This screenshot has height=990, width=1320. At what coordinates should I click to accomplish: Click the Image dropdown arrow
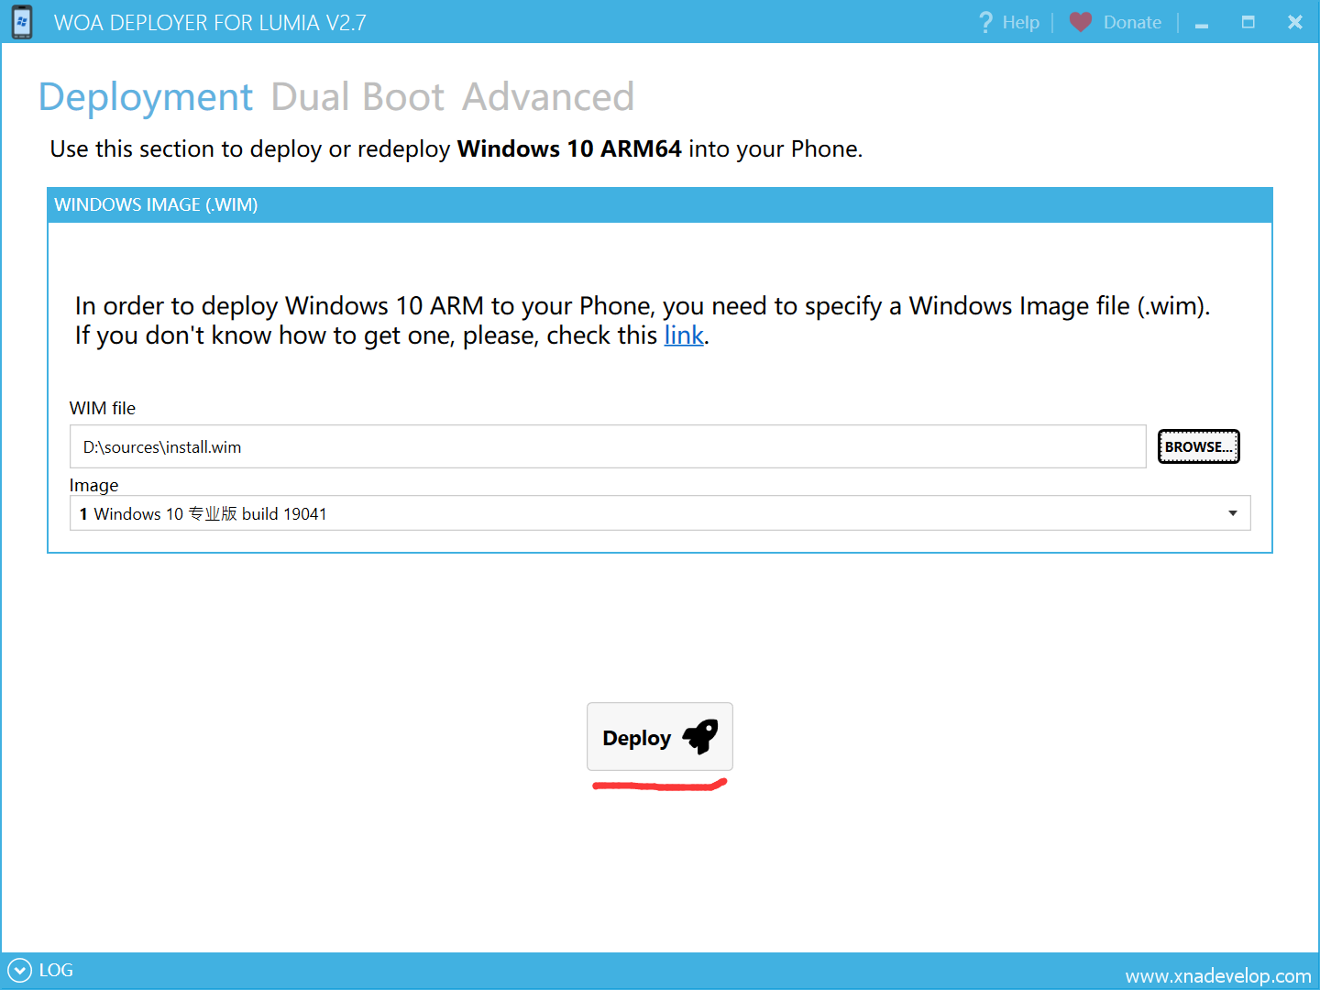click(x=1232, y=513)
